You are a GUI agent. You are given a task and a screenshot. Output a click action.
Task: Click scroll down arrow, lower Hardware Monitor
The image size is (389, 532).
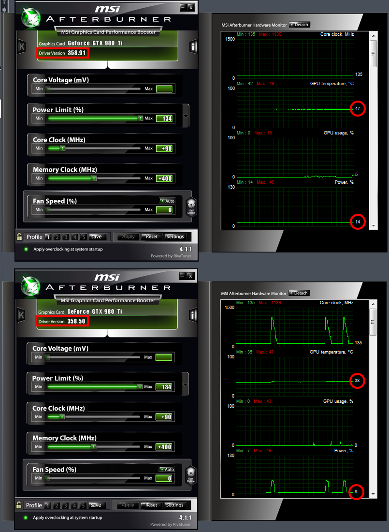pos(373,494)
